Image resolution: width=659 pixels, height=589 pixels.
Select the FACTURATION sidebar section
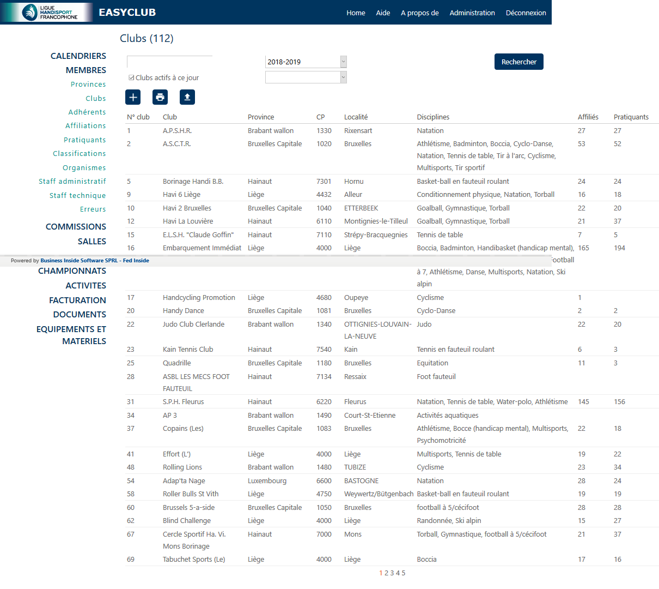coord(78,300)
